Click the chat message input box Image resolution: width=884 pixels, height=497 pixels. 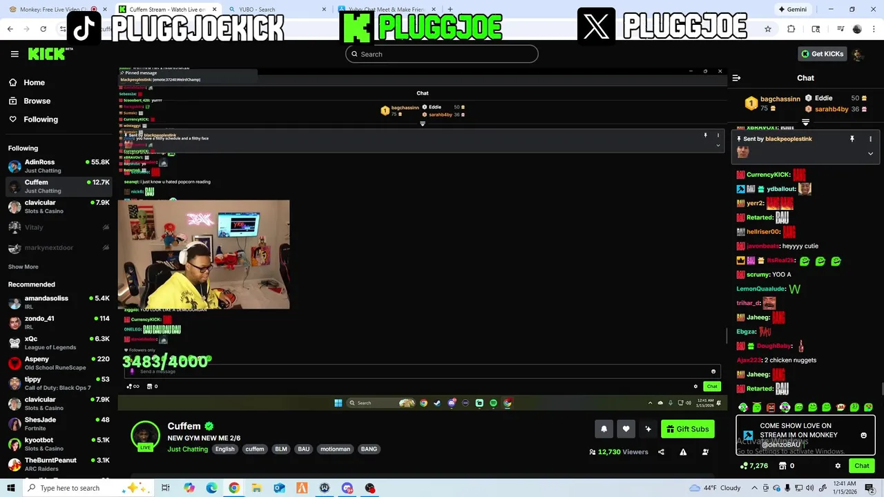[805, 436]
